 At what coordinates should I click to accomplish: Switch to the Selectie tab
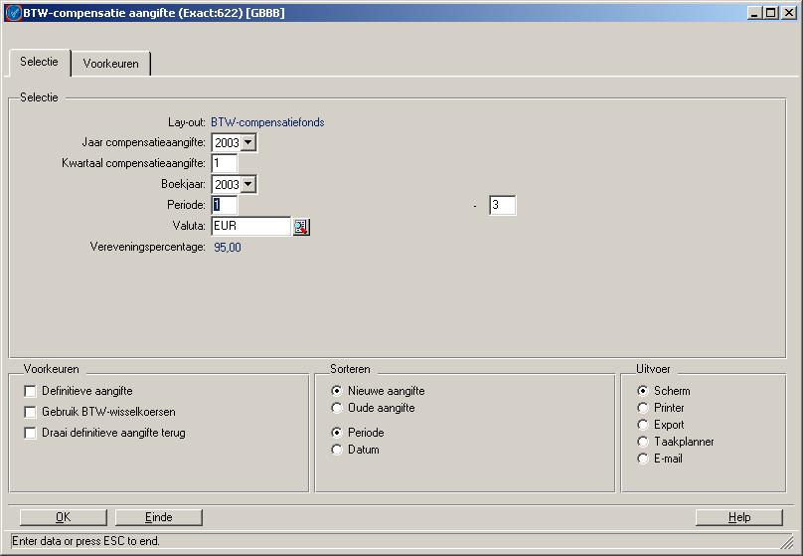click(39, 62)
